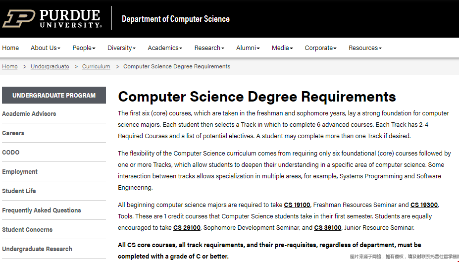Open Academic Advisors in the sidebar
This screenshot has width=459, height=262.
point(29,113)
